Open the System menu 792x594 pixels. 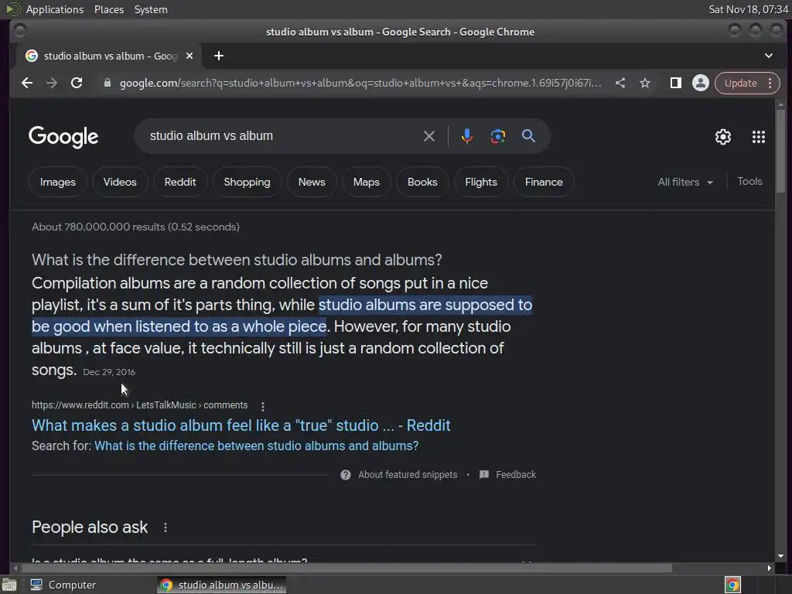tap(151, 9)
